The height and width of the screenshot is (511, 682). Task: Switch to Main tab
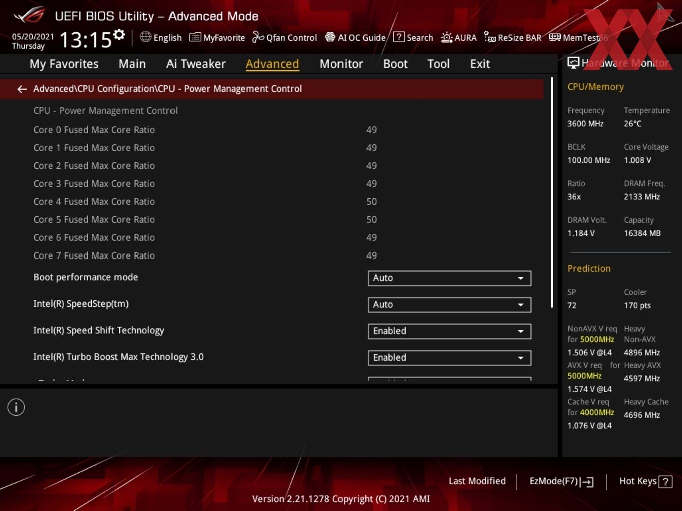[132, 64]
